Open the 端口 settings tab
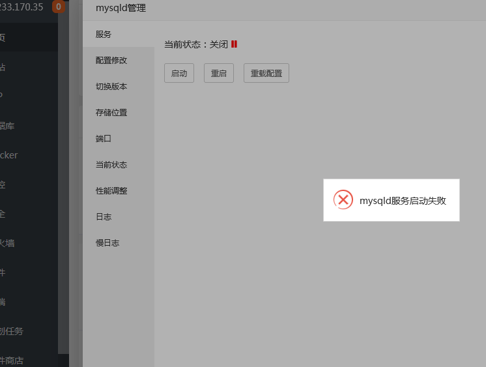 (104, 138)
